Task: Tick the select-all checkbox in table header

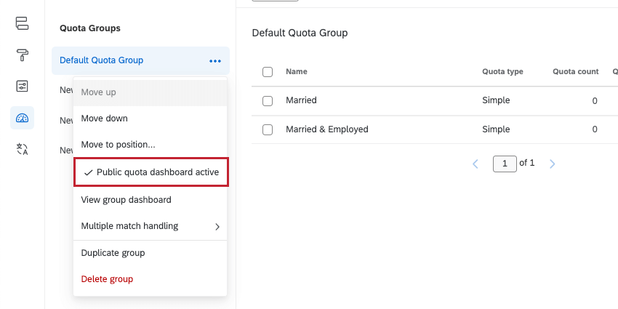Action: pyautogui.click(x=268, y=72)
